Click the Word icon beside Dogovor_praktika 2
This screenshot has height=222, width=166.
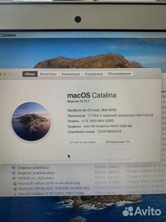point(14,168)
